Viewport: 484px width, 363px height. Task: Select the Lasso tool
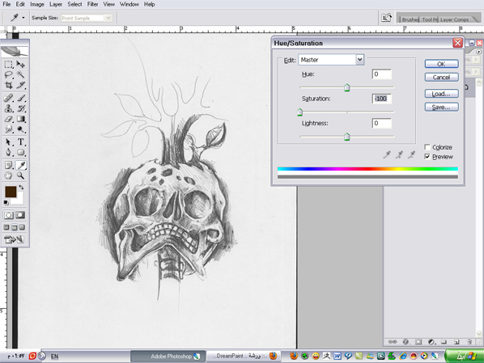[x=8, y=74]
